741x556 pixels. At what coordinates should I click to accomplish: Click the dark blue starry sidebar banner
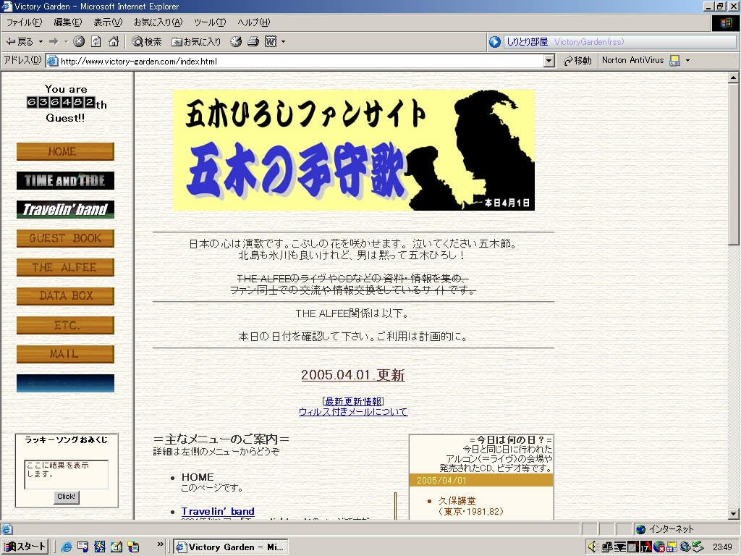pyautogui.click(x=65, y=384)
